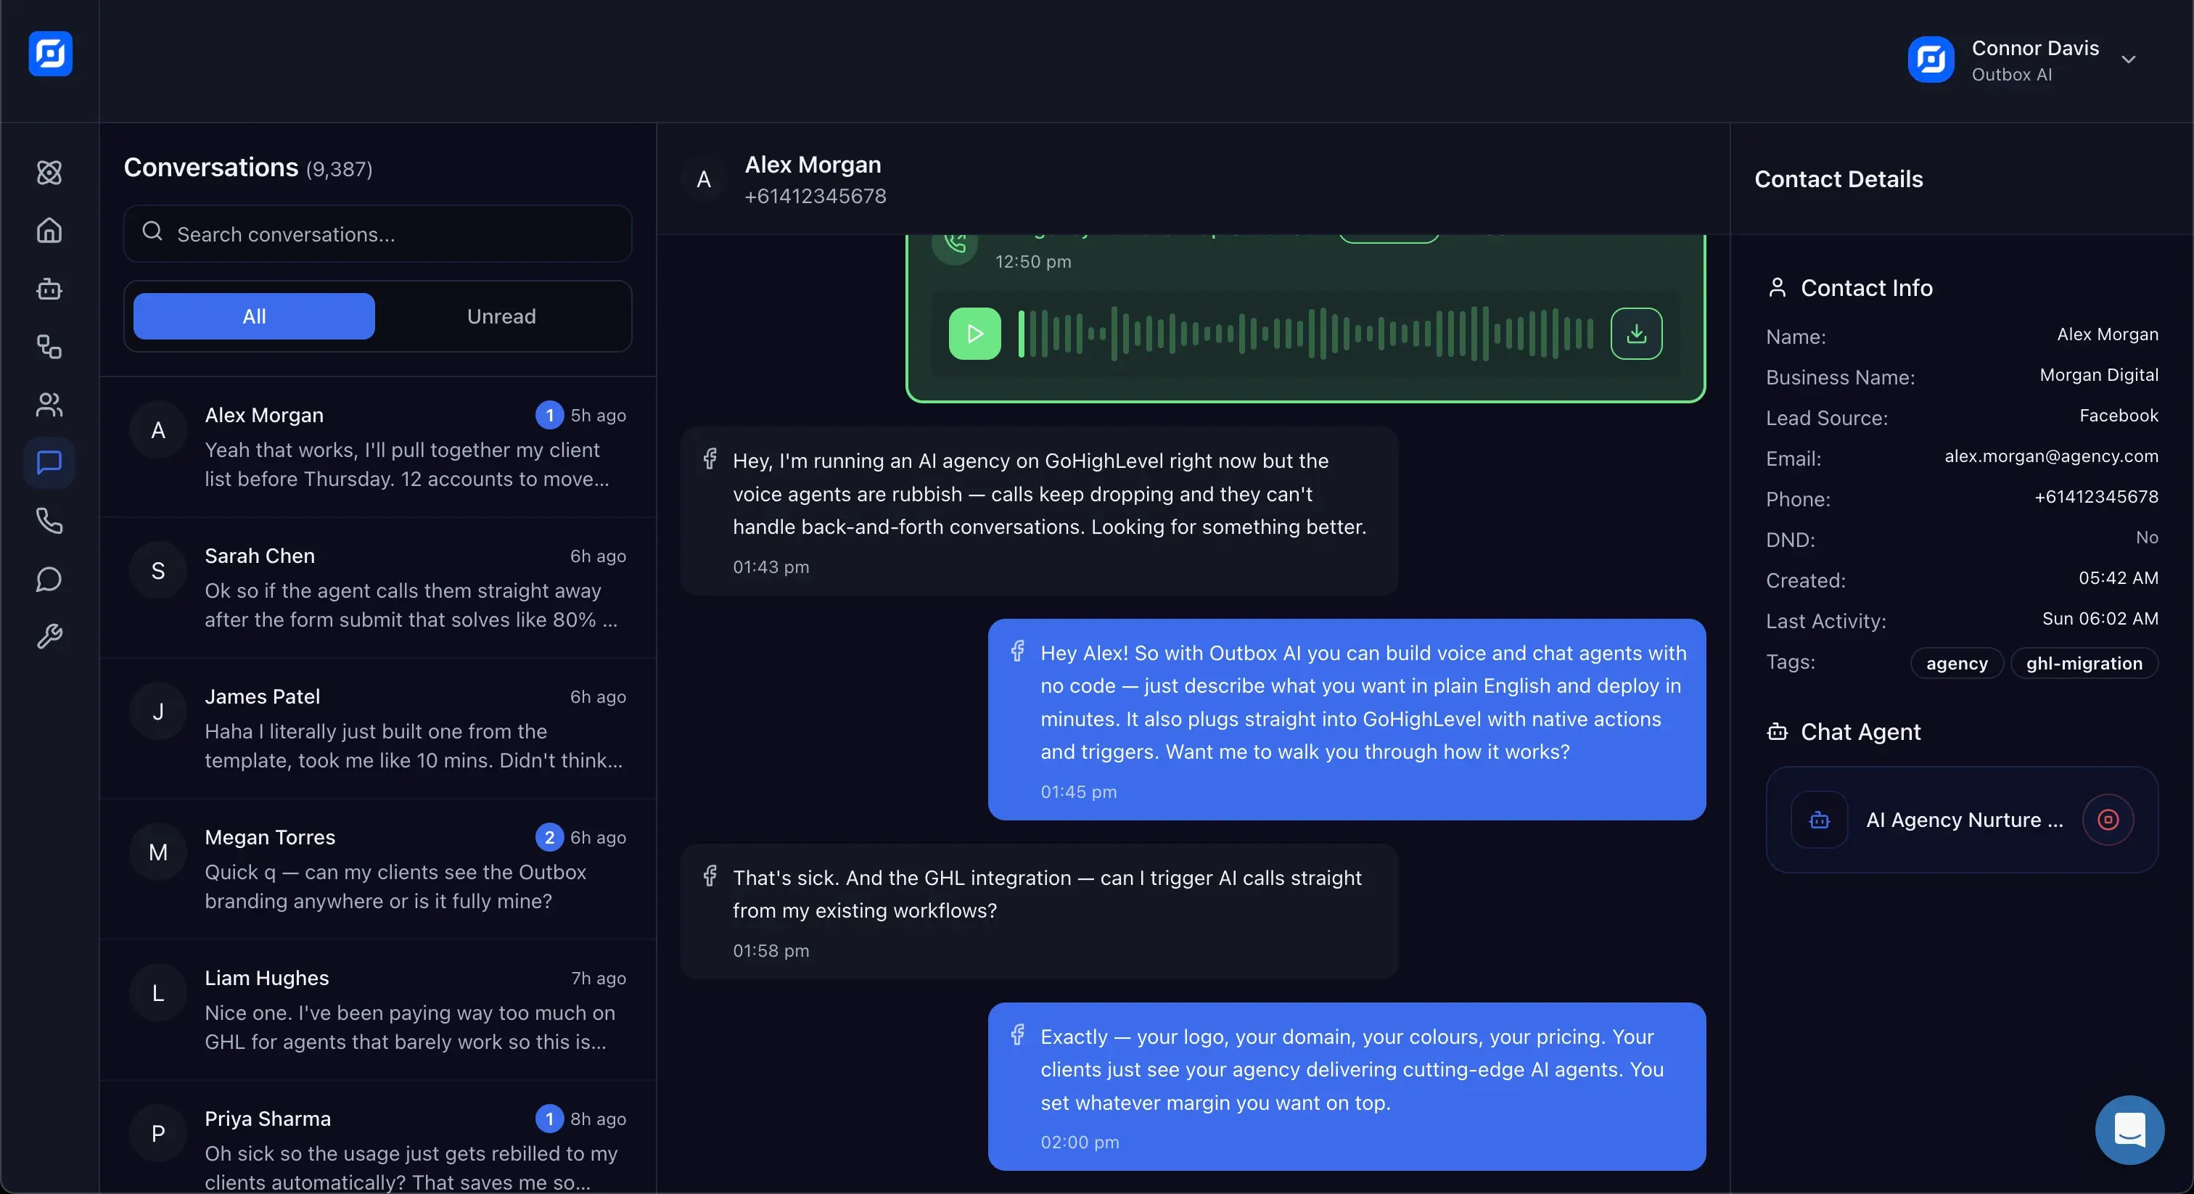Open Liam Hughes conversation
Screen dimensions: 2194x1194
(378, 1010)
